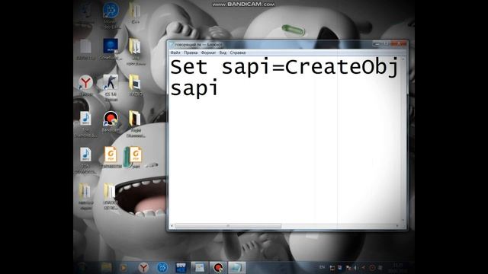Click the vertical scrollbar up arrow in Notepad

point(403,59)
